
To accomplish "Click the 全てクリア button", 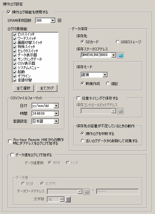I will (47, 88).
